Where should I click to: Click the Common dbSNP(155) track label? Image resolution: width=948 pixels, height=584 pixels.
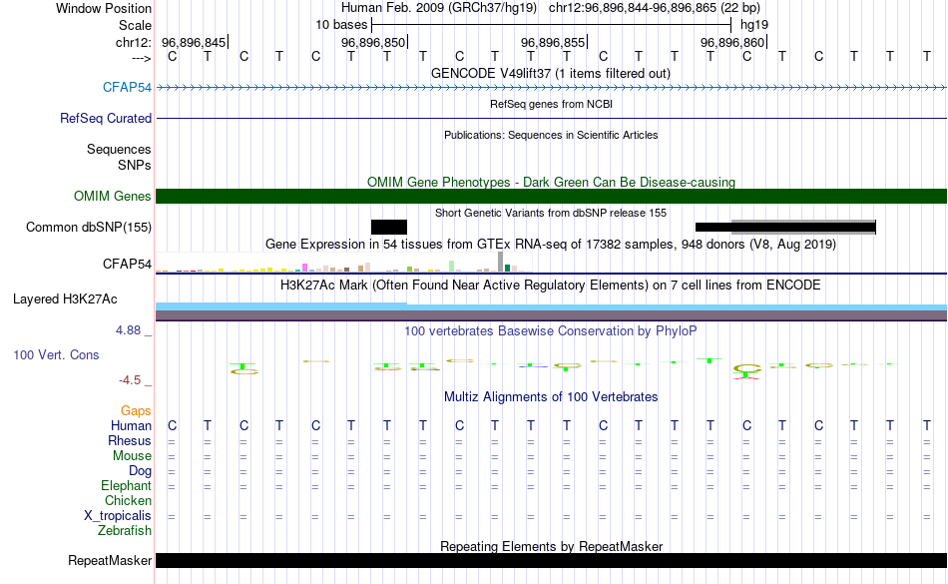[x=88, y=227]
